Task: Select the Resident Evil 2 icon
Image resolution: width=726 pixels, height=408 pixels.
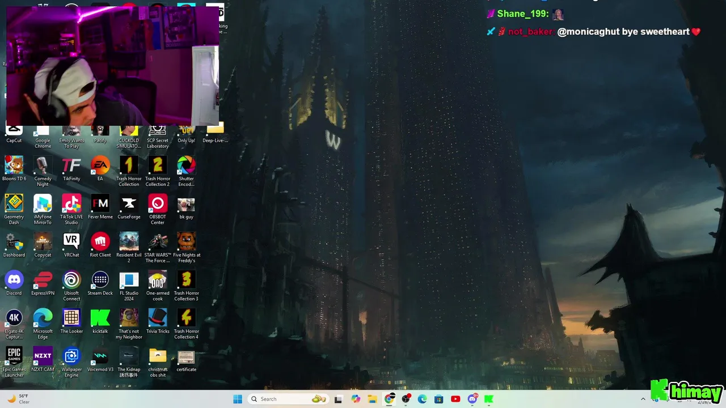Action: click(x=129, y=248)
